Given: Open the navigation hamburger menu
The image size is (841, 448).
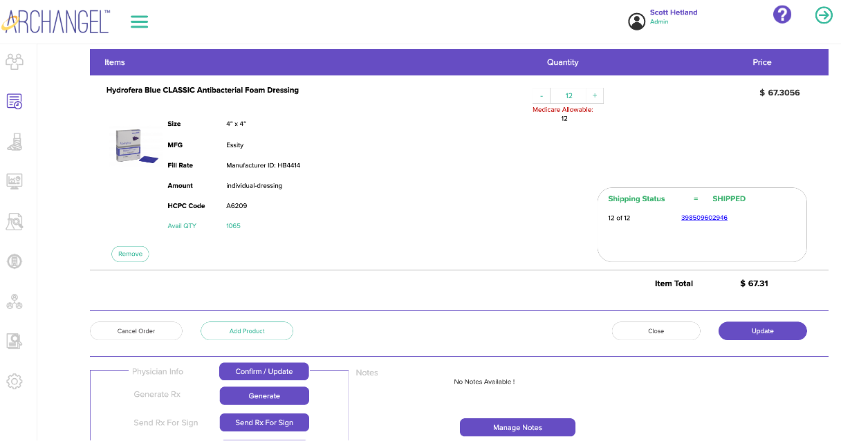Looking at the screenshot, I should click(139, 21).
